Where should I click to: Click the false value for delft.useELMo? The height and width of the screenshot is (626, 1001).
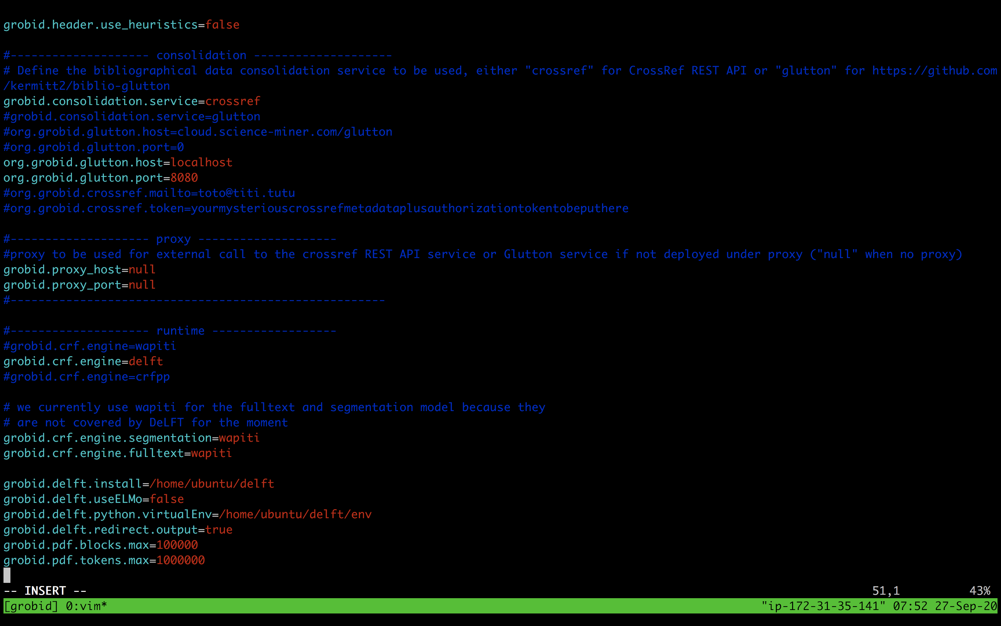pos(167,499)
